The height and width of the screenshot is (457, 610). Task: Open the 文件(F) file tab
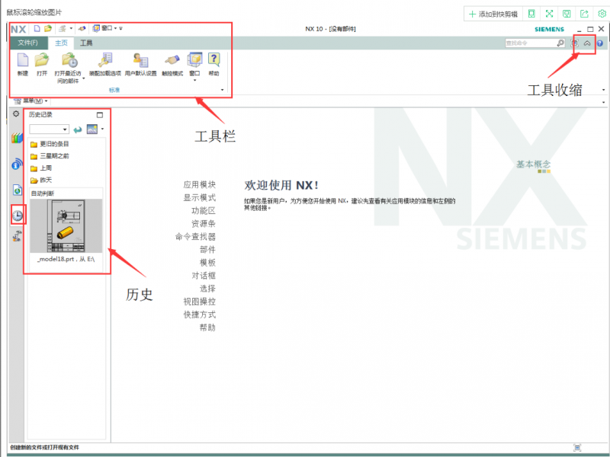point(28,43)
